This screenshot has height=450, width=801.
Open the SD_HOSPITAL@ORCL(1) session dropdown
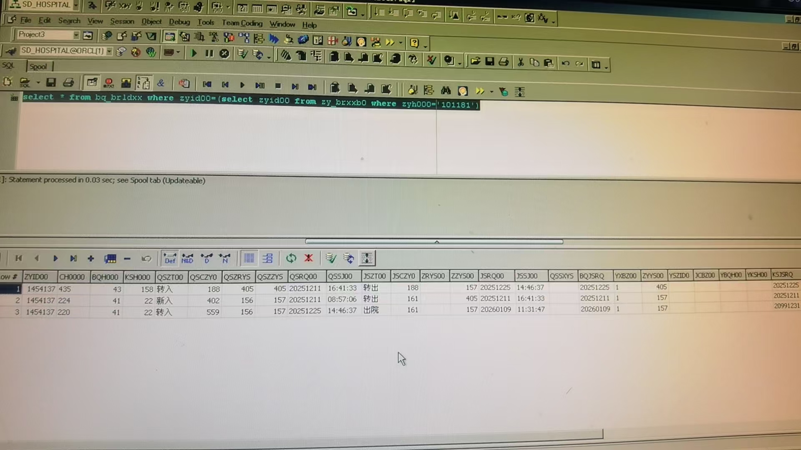point(109,51)
